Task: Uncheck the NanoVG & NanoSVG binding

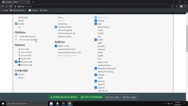Action: [x=96, y=68]
